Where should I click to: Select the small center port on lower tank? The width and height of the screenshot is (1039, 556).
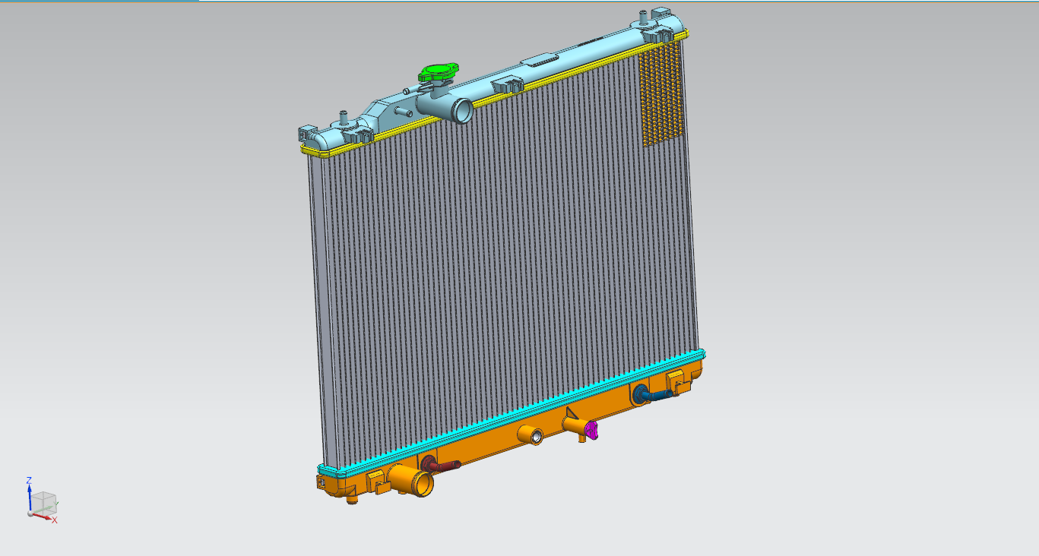(529, 436)
